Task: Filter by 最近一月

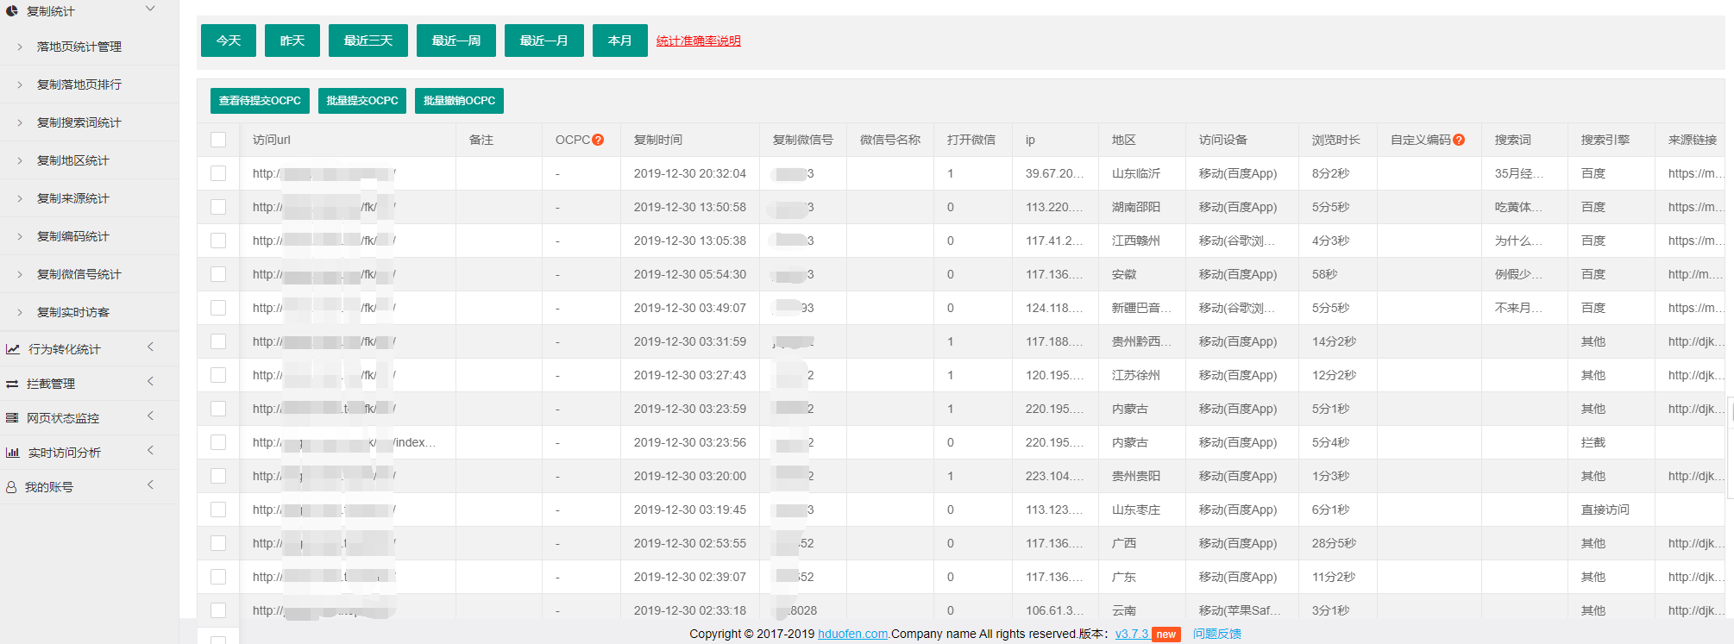Action: tap(544, 41)
